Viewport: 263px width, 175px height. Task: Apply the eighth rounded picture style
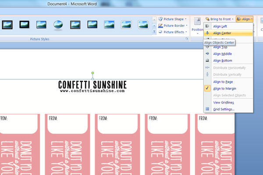coord(126,24)
